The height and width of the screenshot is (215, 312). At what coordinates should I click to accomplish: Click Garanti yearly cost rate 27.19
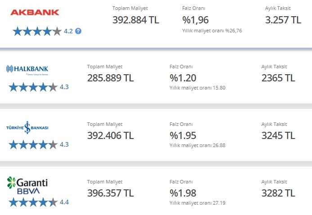pyautogui.click(x=197, y=203)
